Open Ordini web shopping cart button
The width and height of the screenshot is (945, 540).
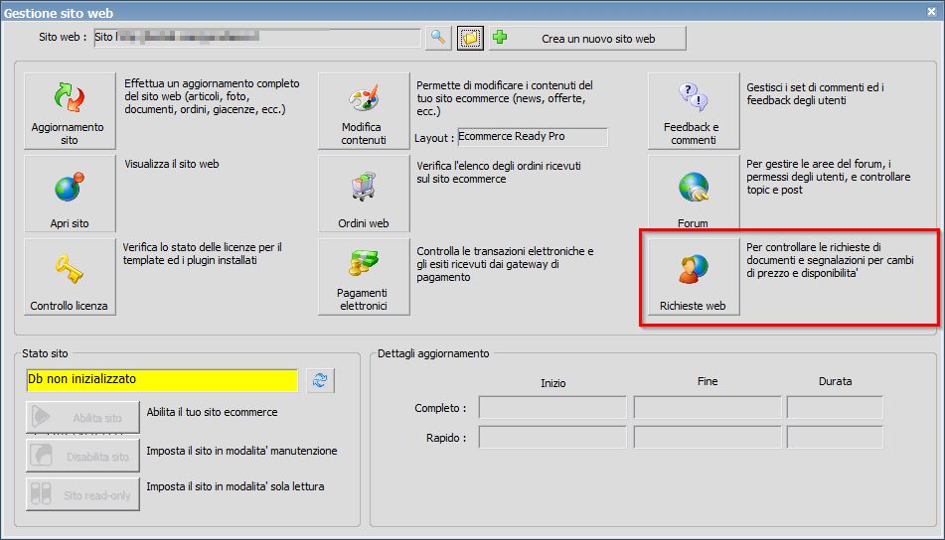(x=364, y=194)
